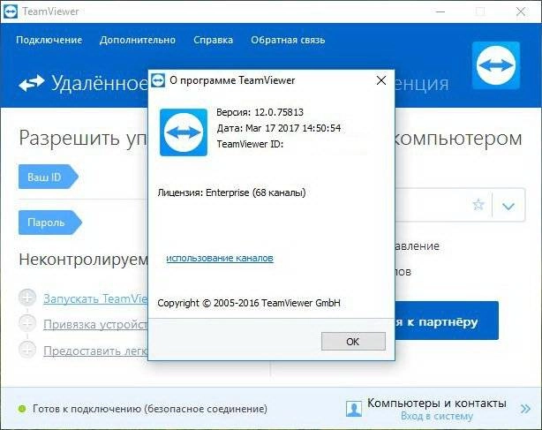Open the Дополнительно menu
Image resolution: width=542 pixels, height=430 pixels.
pyautogui.click(x=138, y=40)
